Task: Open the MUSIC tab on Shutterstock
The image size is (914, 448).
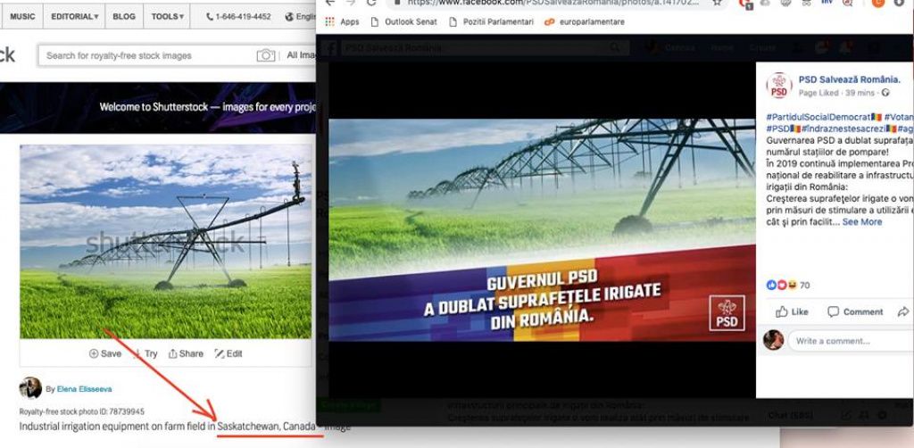Action: [x=21, y=16]
